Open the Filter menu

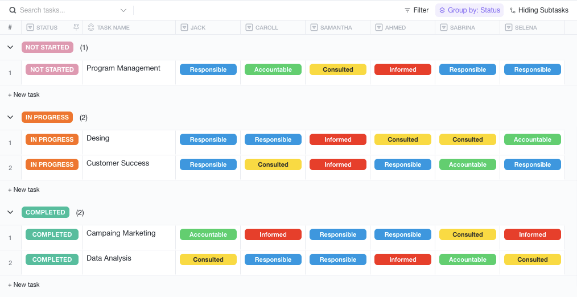tap(417, 10)
